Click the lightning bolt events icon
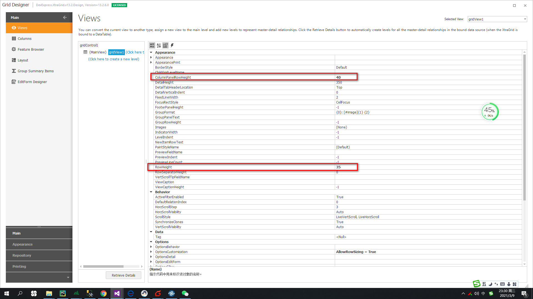This screenshot has height=299, width=533. pyautogui.click(x=172, y=45)
